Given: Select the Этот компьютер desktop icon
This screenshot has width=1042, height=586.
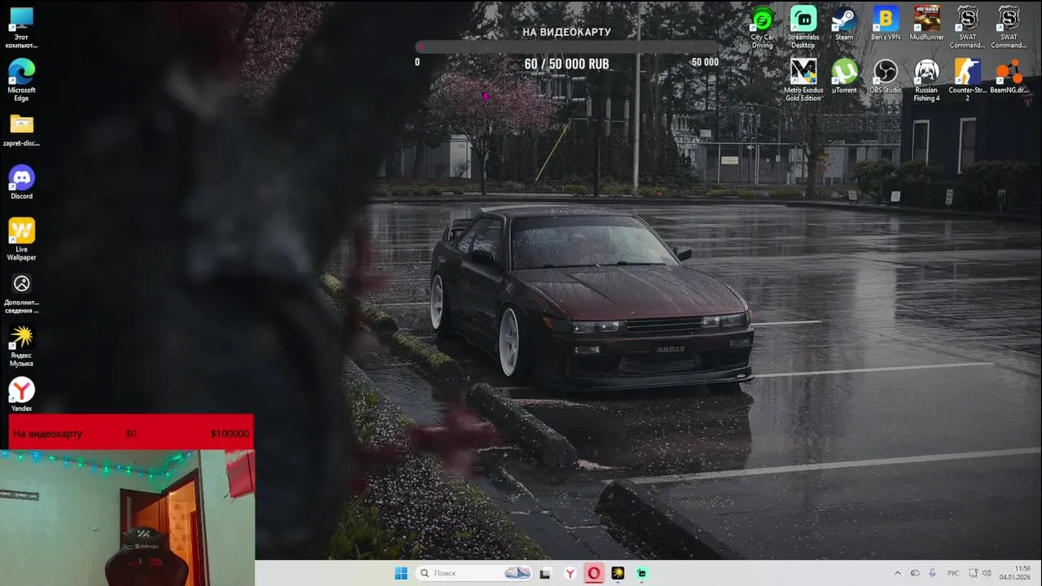Looking at the screenshot, I should (21, 27).
